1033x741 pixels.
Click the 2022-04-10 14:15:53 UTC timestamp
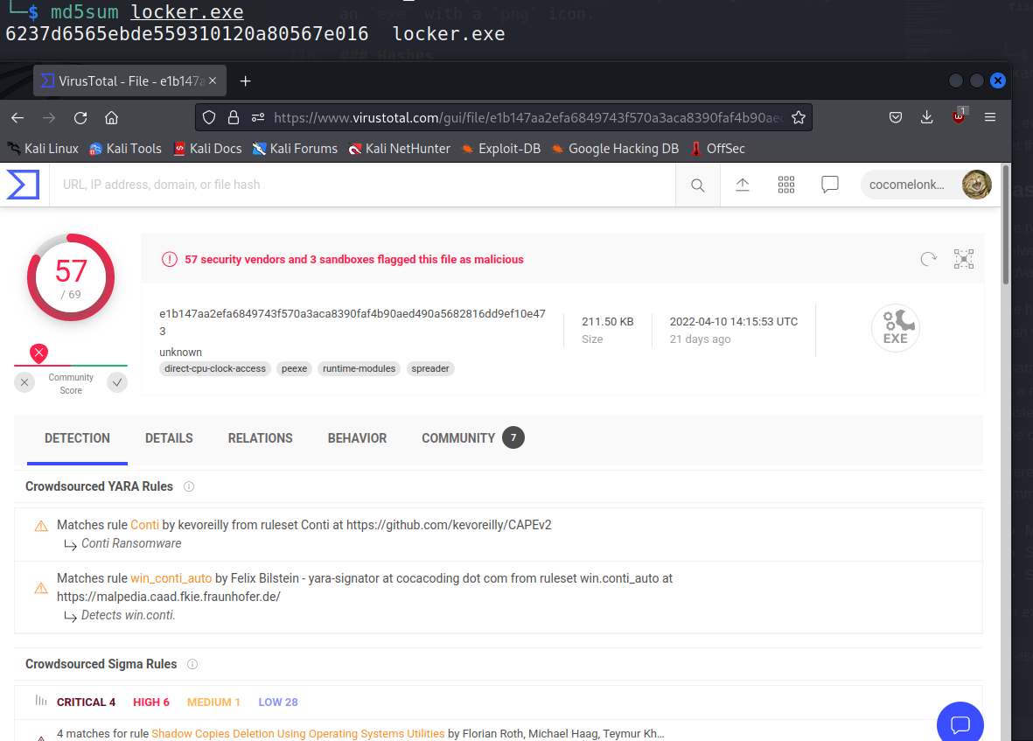click(x=734, y=321)
